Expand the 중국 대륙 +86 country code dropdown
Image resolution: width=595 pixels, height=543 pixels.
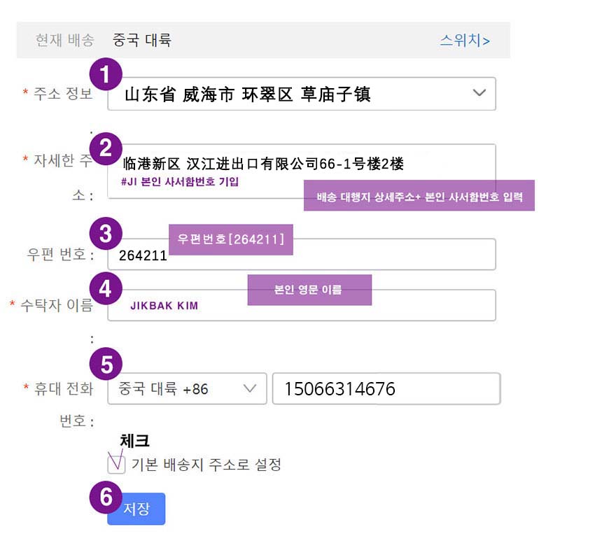tap(187, 388)
